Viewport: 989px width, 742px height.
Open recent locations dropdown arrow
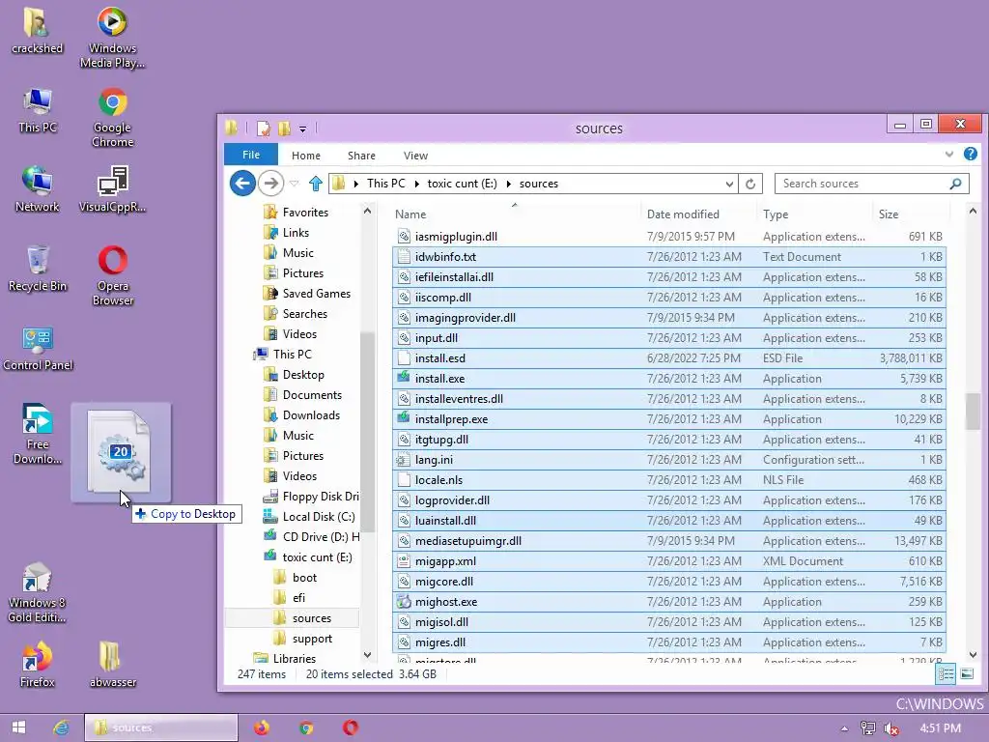(x=294, y=184)
